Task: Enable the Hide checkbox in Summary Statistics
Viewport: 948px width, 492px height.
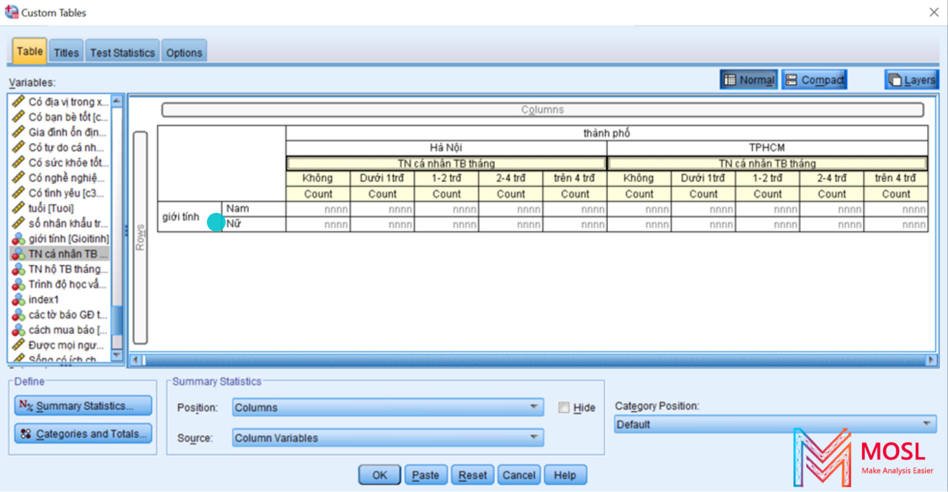Action: [x=563, y=407]
